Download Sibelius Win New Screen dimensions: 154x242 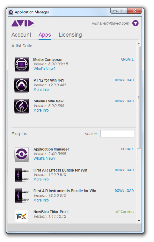pos(124,101)
